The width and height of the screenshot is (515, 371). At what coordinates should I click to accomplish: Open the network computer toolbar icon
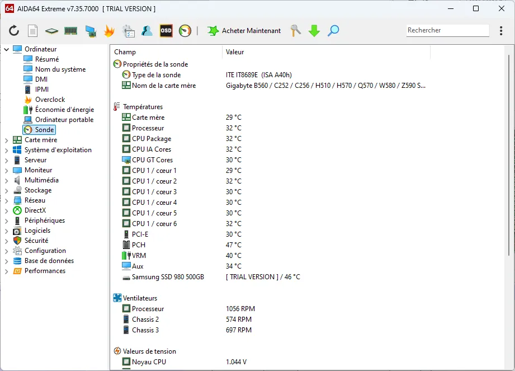[x=91, y=31]
